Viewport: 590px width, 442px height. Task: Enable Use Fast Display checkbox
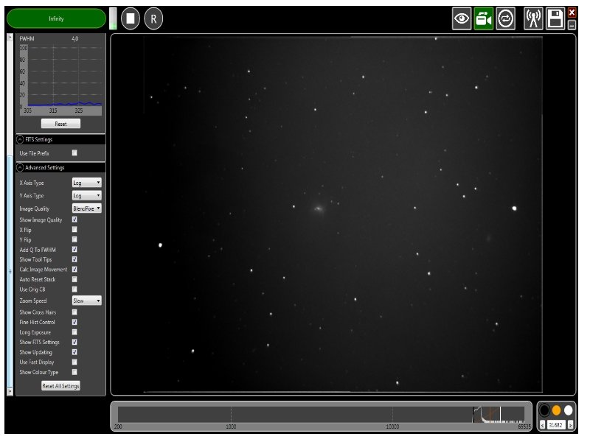pyautogui.click(x=74, y=362)
